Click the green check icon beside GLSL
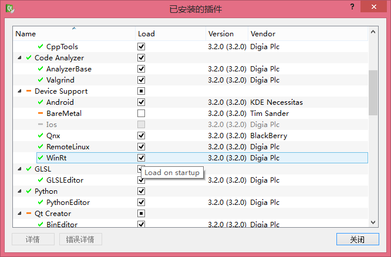This screenshot has width=391, height=257. pos(29,169)
